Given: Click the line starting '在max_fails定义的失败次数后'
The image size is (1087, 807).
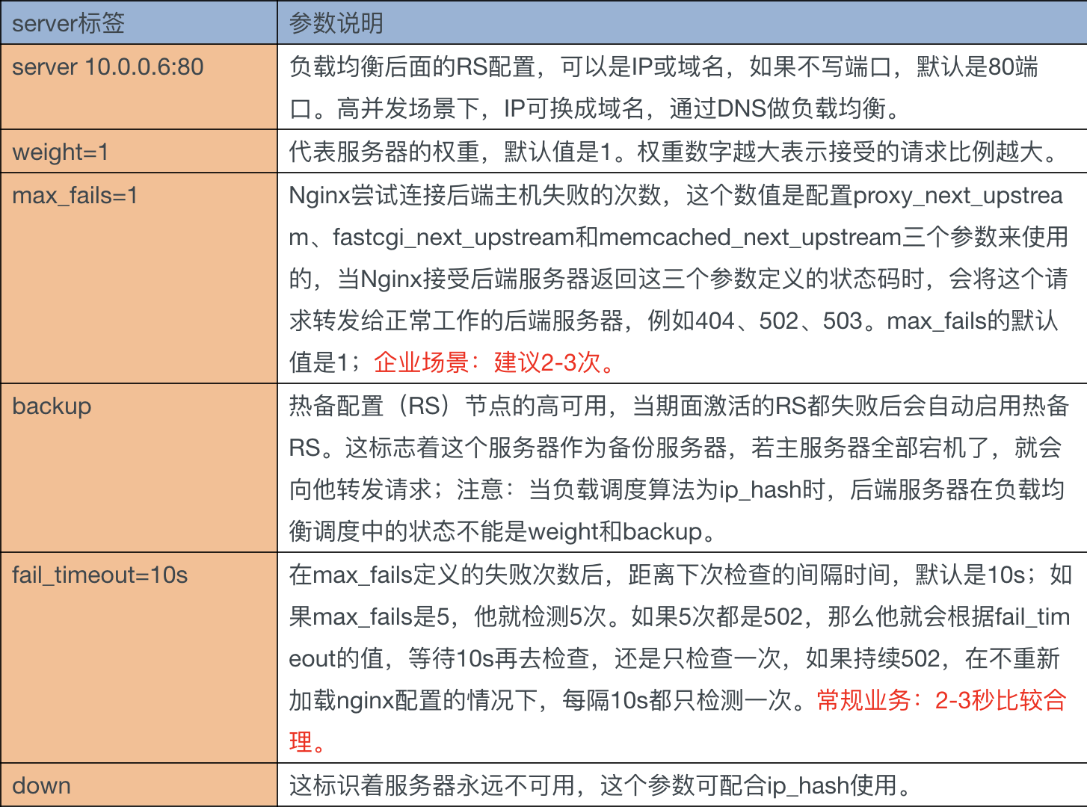Looking at the screenshot, I should pyautogui.click(x=680, y=575).
